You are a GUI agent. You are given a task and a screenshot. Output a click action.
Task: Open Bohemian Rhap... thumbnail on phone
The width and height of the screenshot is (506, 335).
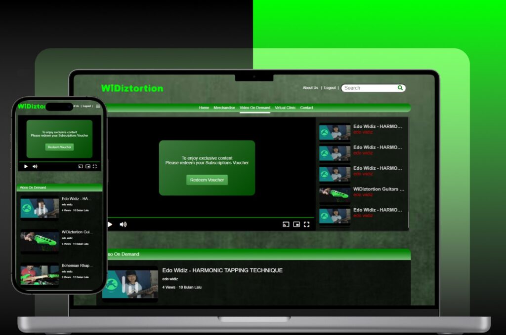(x=40, y=275)
